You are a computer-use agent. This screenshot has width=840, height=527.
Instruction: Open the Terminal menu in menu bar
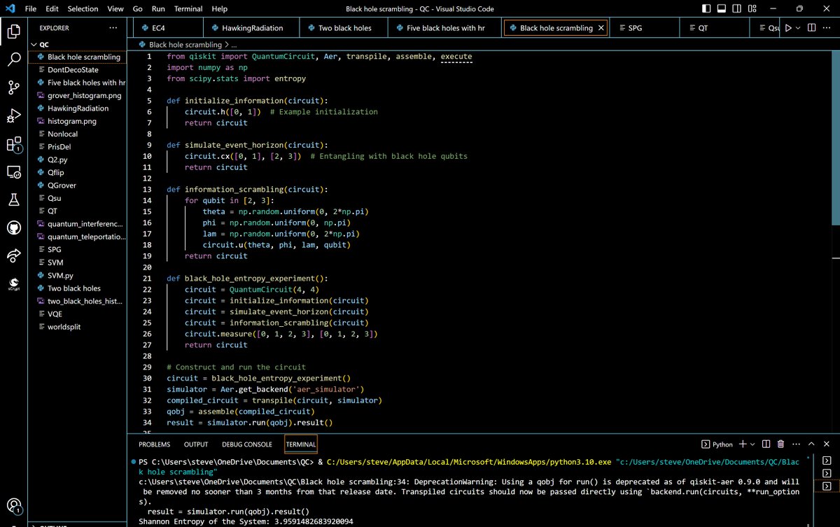tap(188, 9)
